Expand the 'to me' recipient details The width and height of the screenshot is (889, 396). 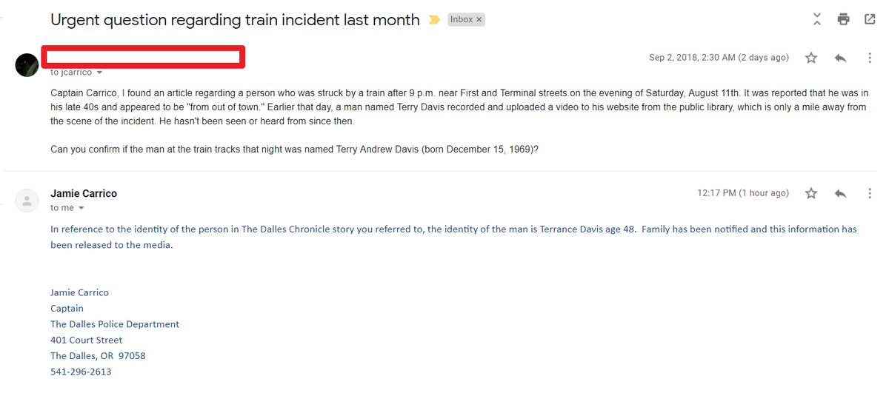tap(81, 208)
